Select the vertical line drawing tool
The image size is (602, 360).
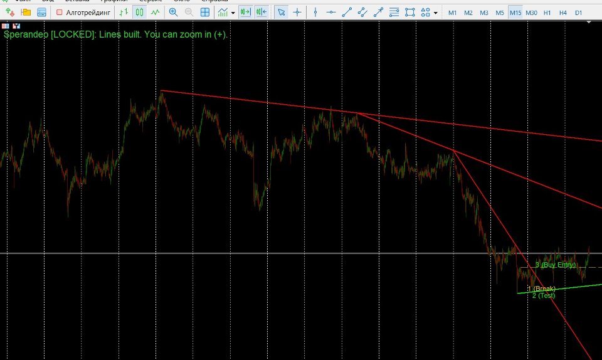pyautogui.click(x=315, y=13)
